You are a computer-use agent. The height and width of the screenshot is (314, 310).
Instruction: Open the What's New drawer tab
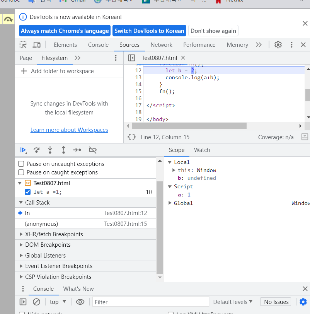pyautogui.click(x=78, y=288)
